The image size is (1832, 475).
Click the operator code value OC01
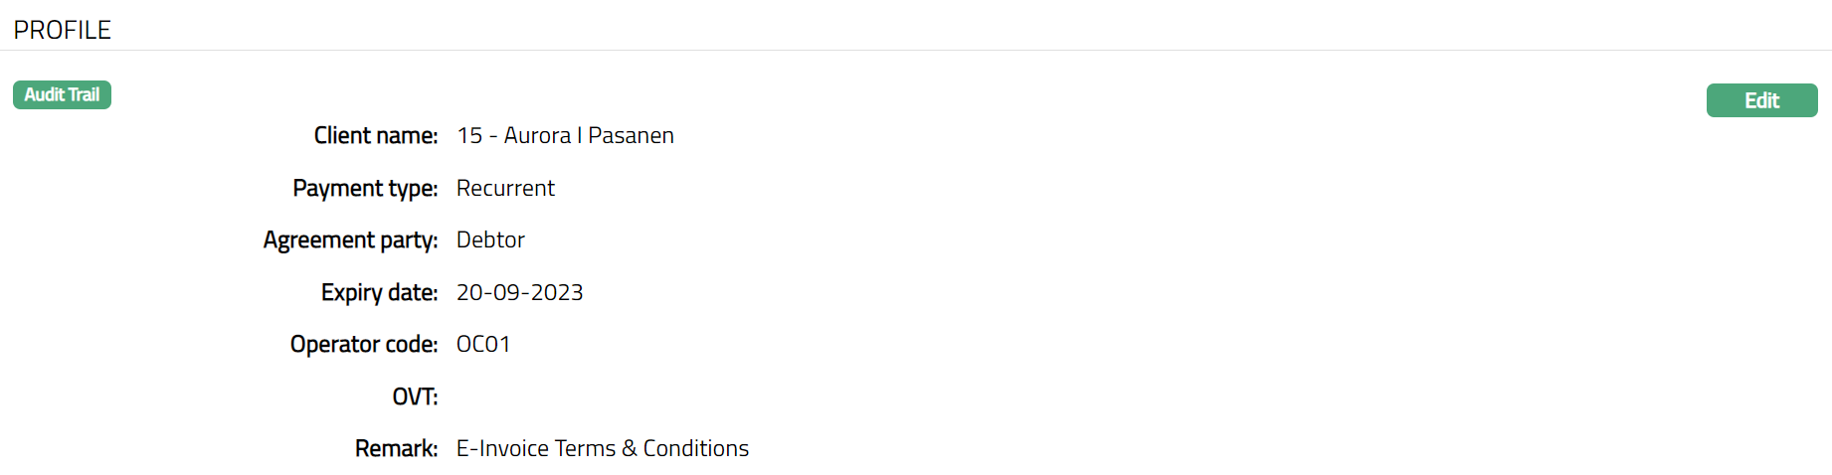[483, 345]
